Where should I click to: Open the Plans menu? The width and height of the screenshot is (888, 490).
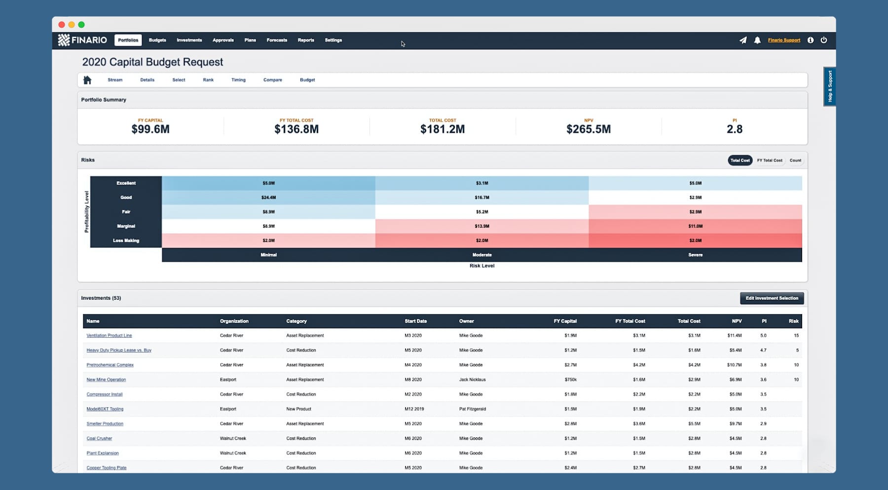click(x=250, y=40)
